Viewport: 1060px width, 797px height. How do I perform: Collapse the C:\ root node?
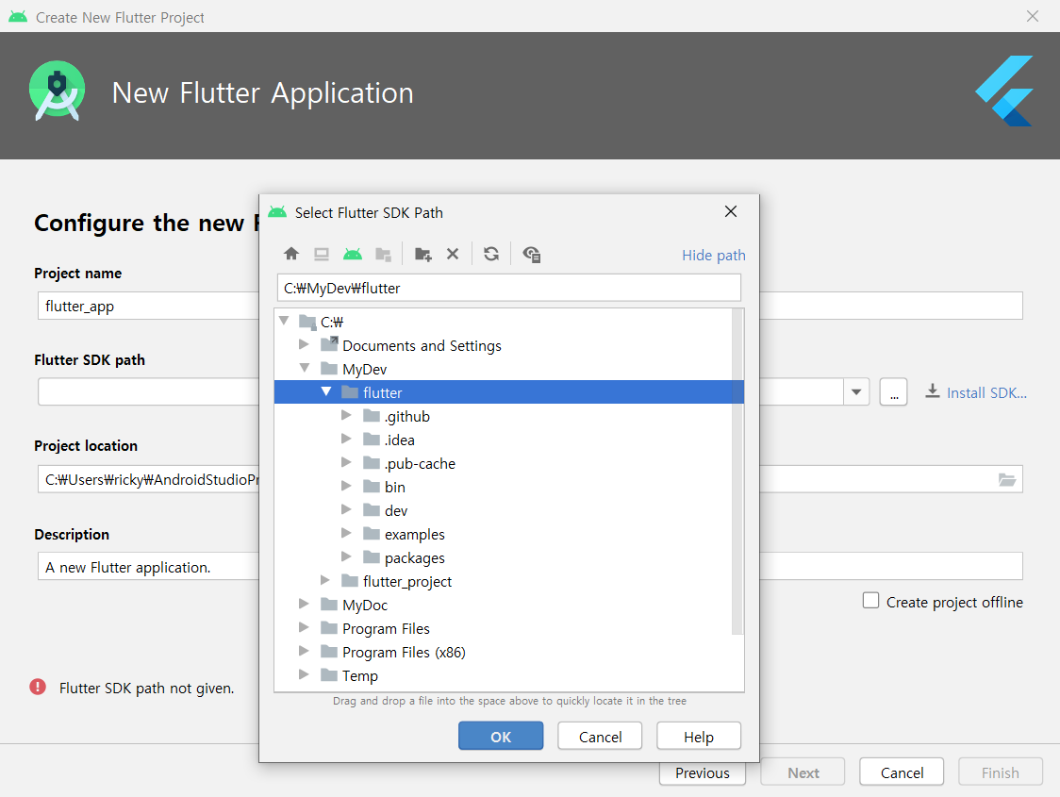pyautogui.click(x=285, y=321)
